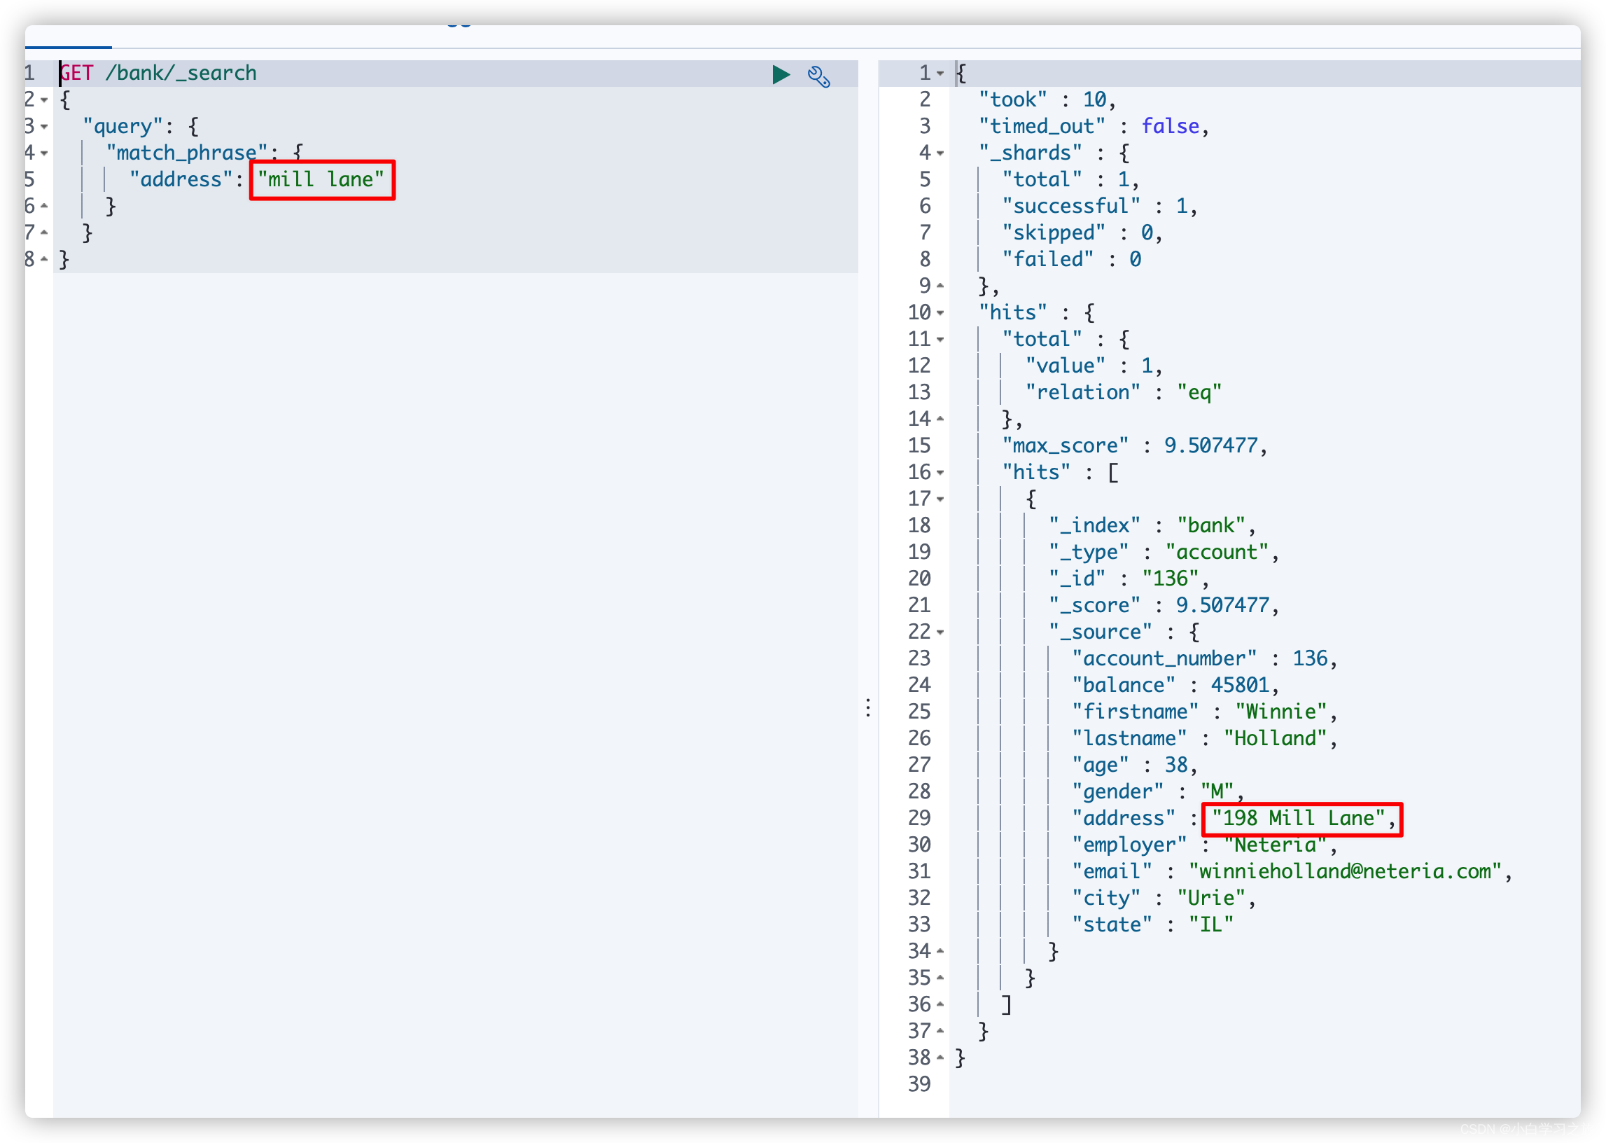The image size is (1606, 1143).
Task: Open the wrench tools menu icon
Action: 818,76
